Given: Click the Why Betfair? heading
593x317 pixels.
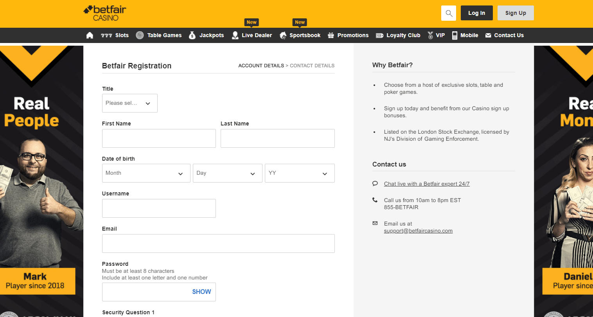Looking at the screenshot, I should pyautogui.click(x=392, y=65).
